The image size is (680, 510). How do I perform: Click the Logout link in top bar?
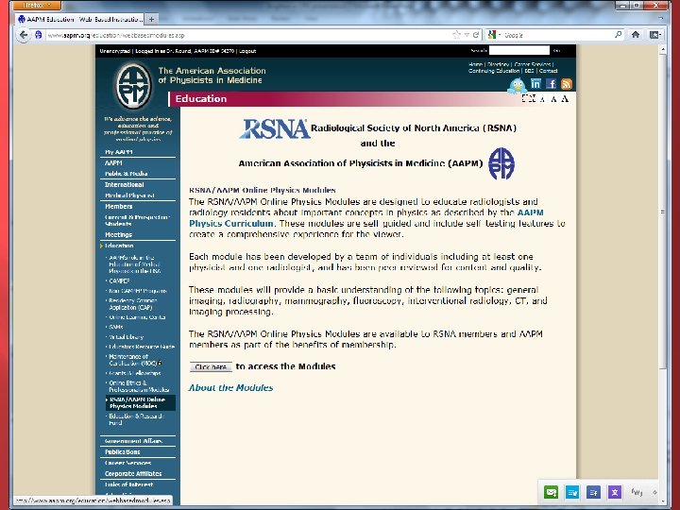tap(247, 51)
